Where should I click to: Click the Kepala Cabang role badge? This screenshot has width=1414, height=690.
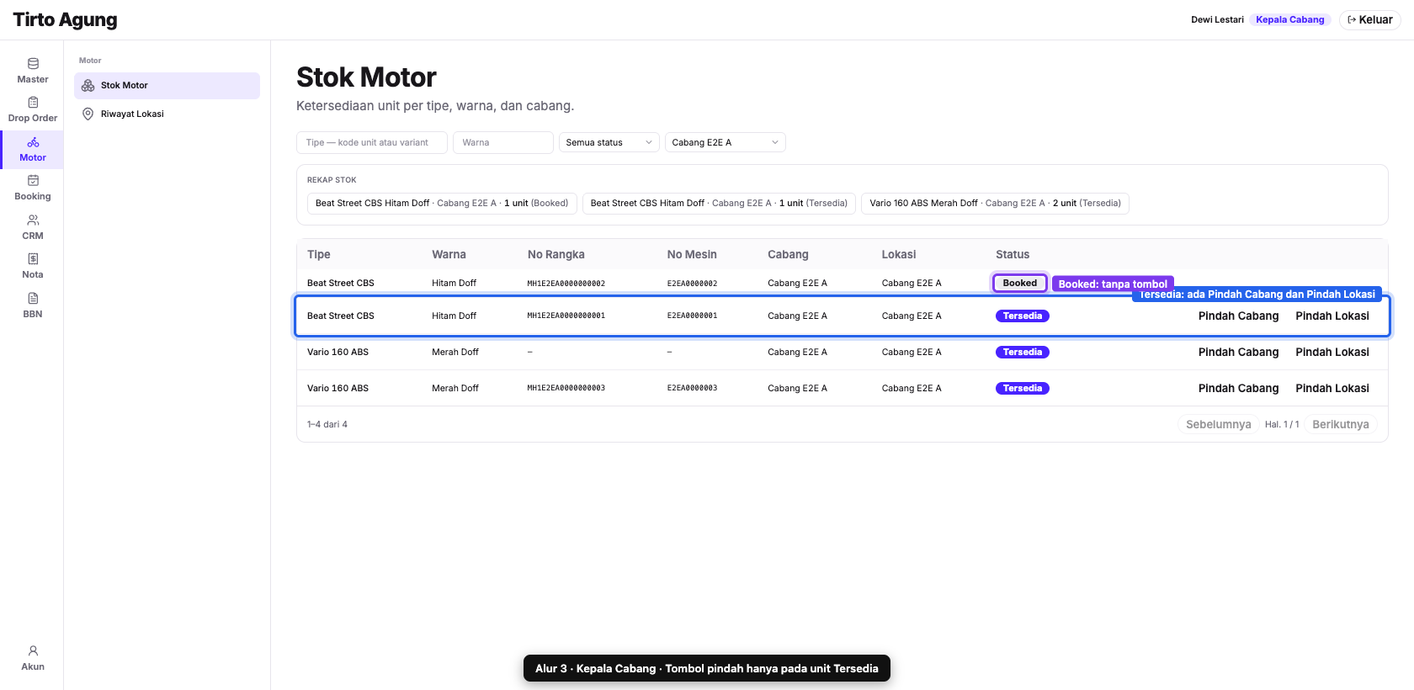click(1290, 19)
